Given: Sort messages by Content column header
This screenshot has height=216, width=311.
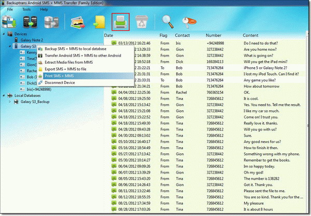Looking at the screenshot, I should tap(250, 35).
